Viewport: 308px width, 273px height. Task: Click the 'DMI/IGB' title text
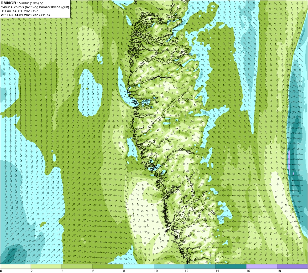click(x=8, y=3)
